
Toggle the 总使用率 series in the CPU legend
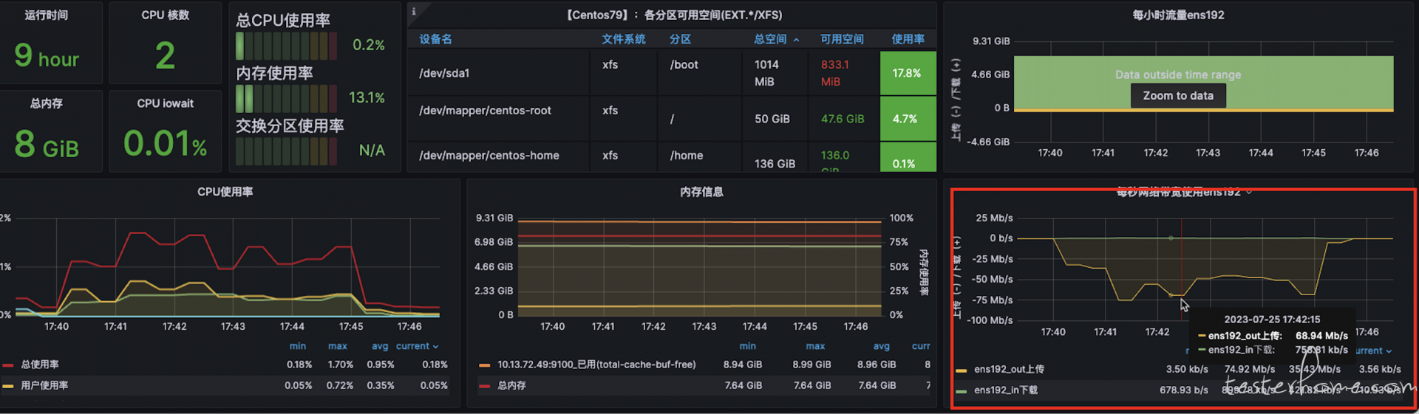tap(40, 365)
